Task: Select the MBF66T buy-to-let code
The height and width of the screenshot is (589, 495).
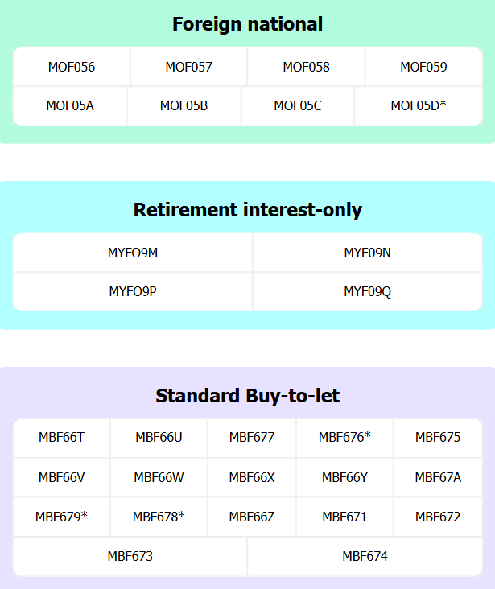Action: click(61, 438)
